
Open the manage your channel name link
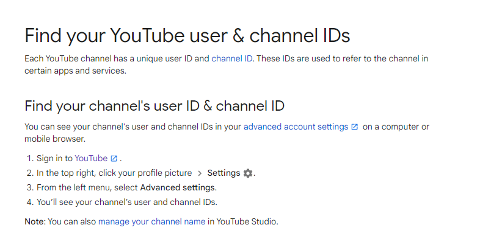(x=152, y=221)
